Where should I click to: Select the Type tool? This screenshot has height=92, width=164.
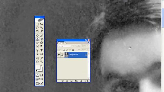pos(42,51)
